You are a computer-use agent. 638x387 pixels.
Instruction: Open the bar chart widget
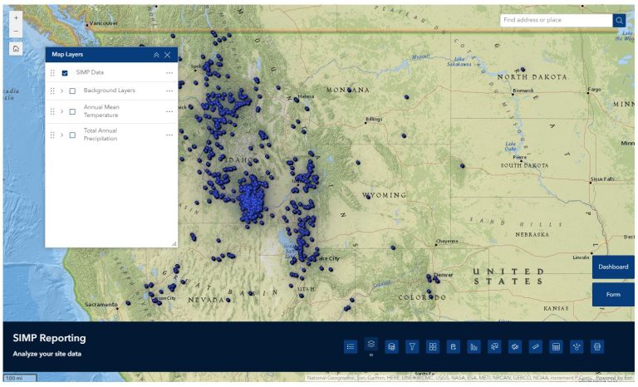pyautogui.click(x=474, y=347)
